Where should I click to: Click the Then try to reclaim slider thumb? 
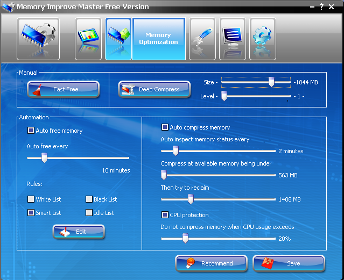191,199
